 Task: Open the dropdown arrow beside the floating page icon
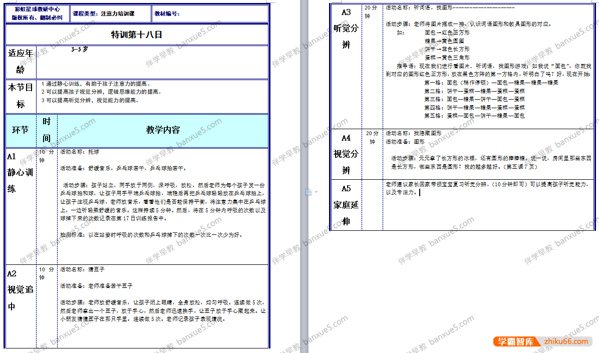click(317, 192)
